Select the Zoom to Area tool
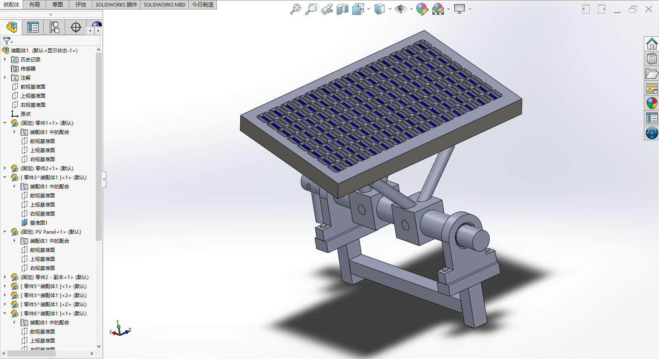Image resolution: width=659 pixels, height=359 pixels. (x=311, y=9)
